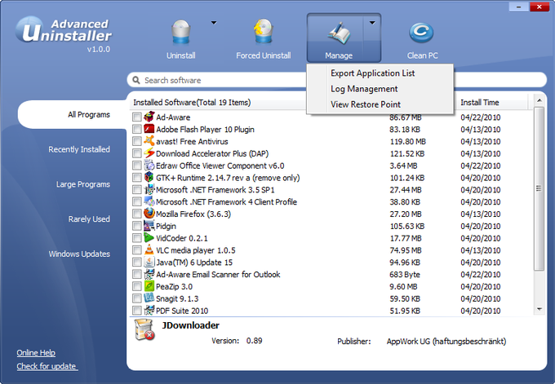This screenshot has height=384, width=555.
Task: Open Log Management menu entry
Action: click(364, 89)
